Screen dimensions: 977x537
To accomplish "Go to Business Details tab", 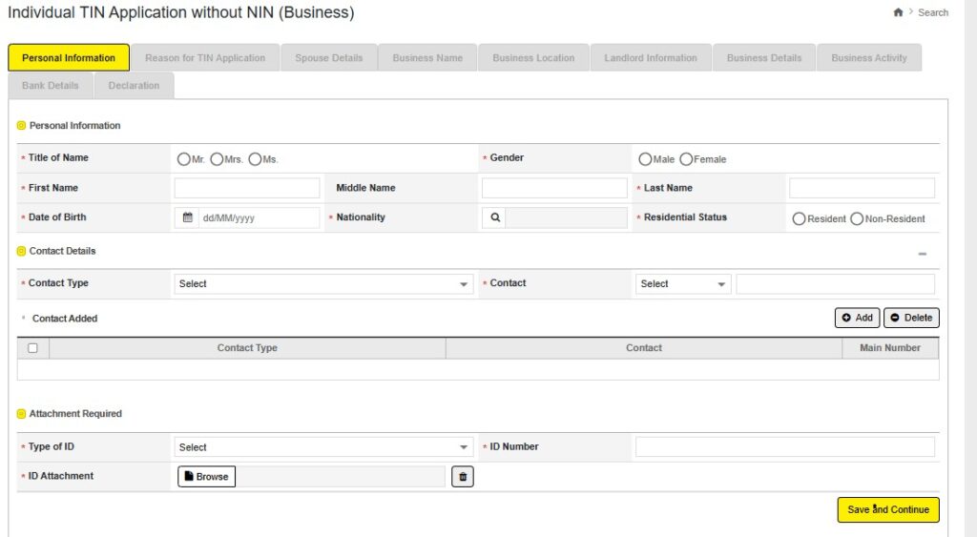I will pos(764,58).
